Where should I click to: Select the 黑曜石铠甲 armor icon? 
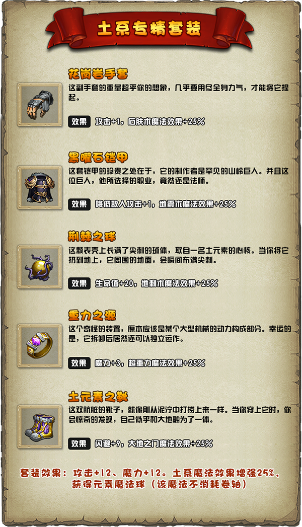[40, 188]
